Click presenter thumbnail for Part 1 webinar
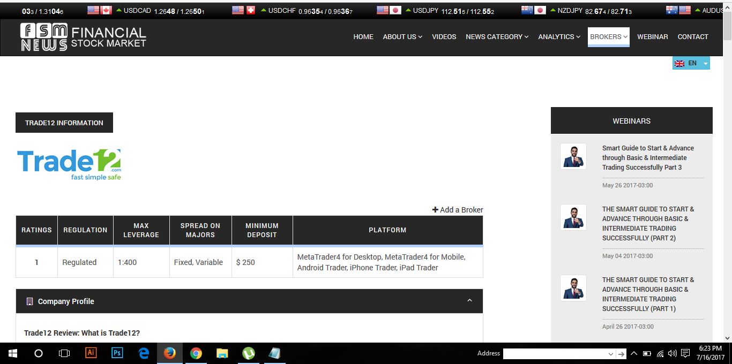732x364 pixels. coord(573,288)
